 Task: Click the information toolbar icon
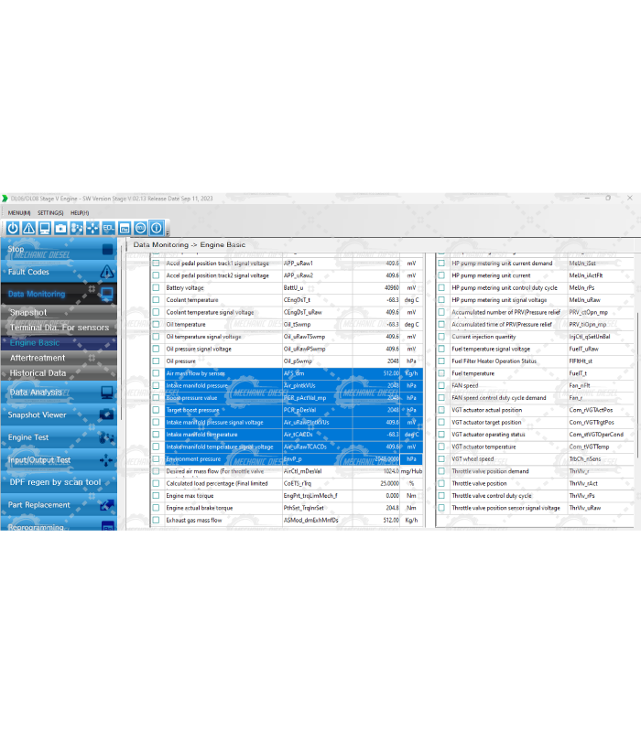pos(157,228)
